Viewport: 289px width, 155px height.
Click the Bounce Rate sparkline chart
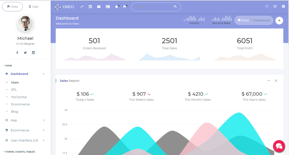221,18
